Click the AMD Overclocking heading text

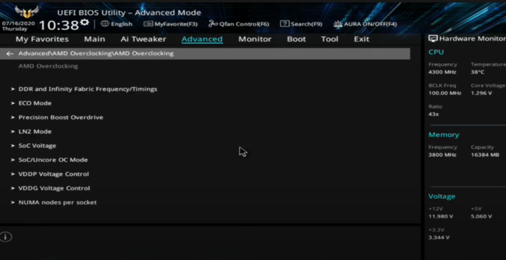(48, 66)
